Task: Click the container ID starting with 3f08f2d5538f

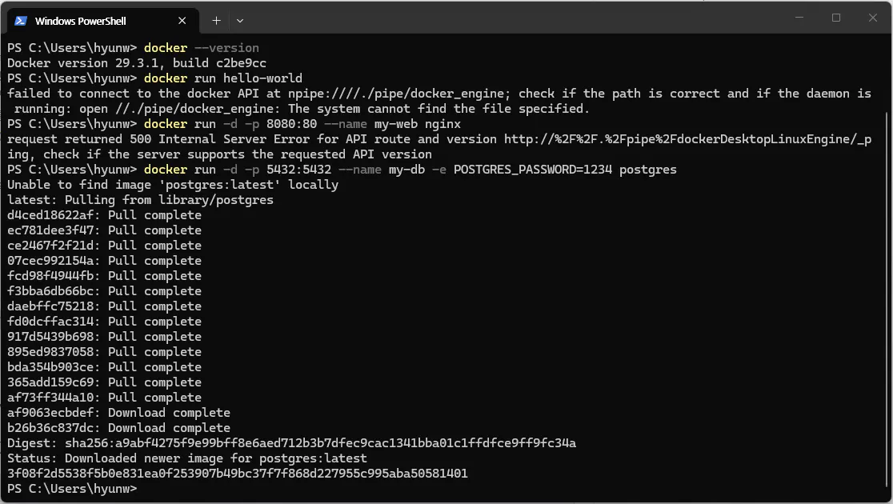Action: (x=238, y=474)
